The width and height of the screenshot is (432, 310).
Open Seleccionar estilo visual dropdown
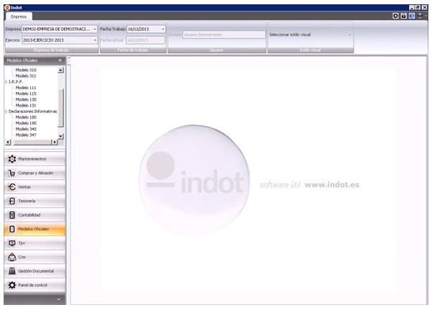pyautogui.click(x=350, y=34)
